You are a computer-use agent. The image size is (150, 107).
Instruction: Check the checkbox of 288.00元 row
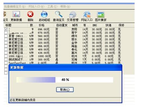6,39
